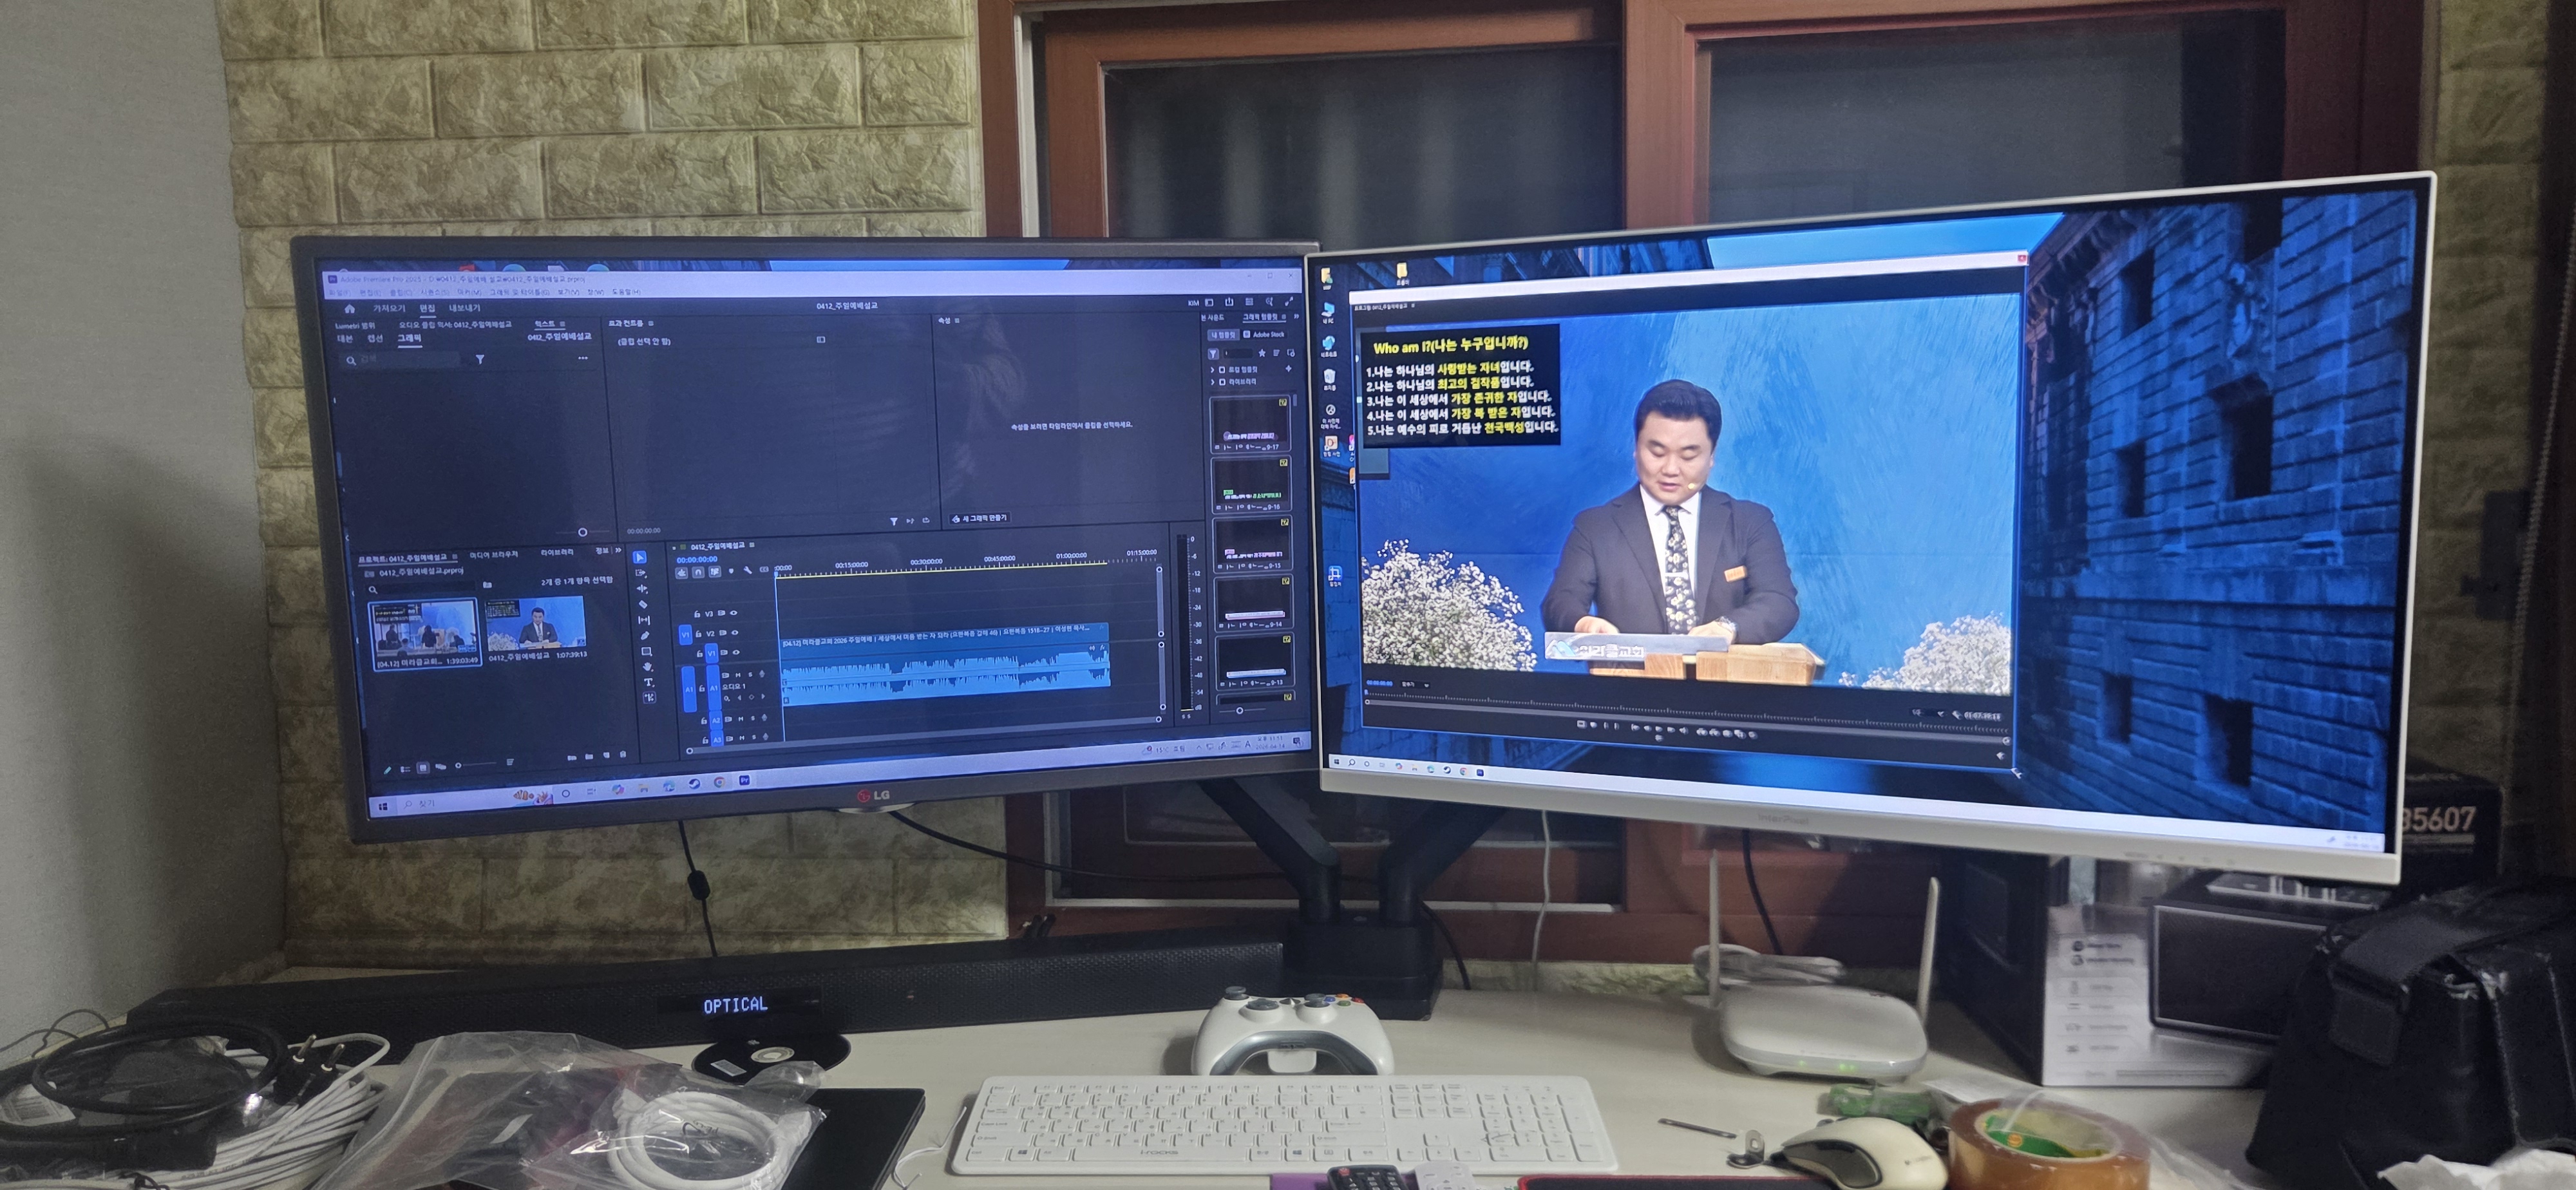This screenshot has height=1190, width=2576.
Task: Switch to the 가져오기 (Import) tab
Action: point(389,308)
